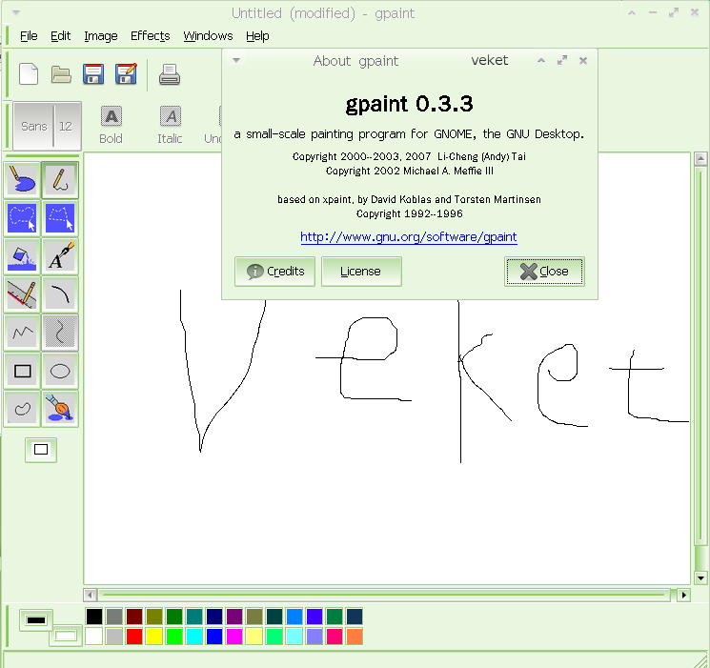Close the About gpaint dialog
The width and height of the screenshot is (710, 668).
(544, 272)
